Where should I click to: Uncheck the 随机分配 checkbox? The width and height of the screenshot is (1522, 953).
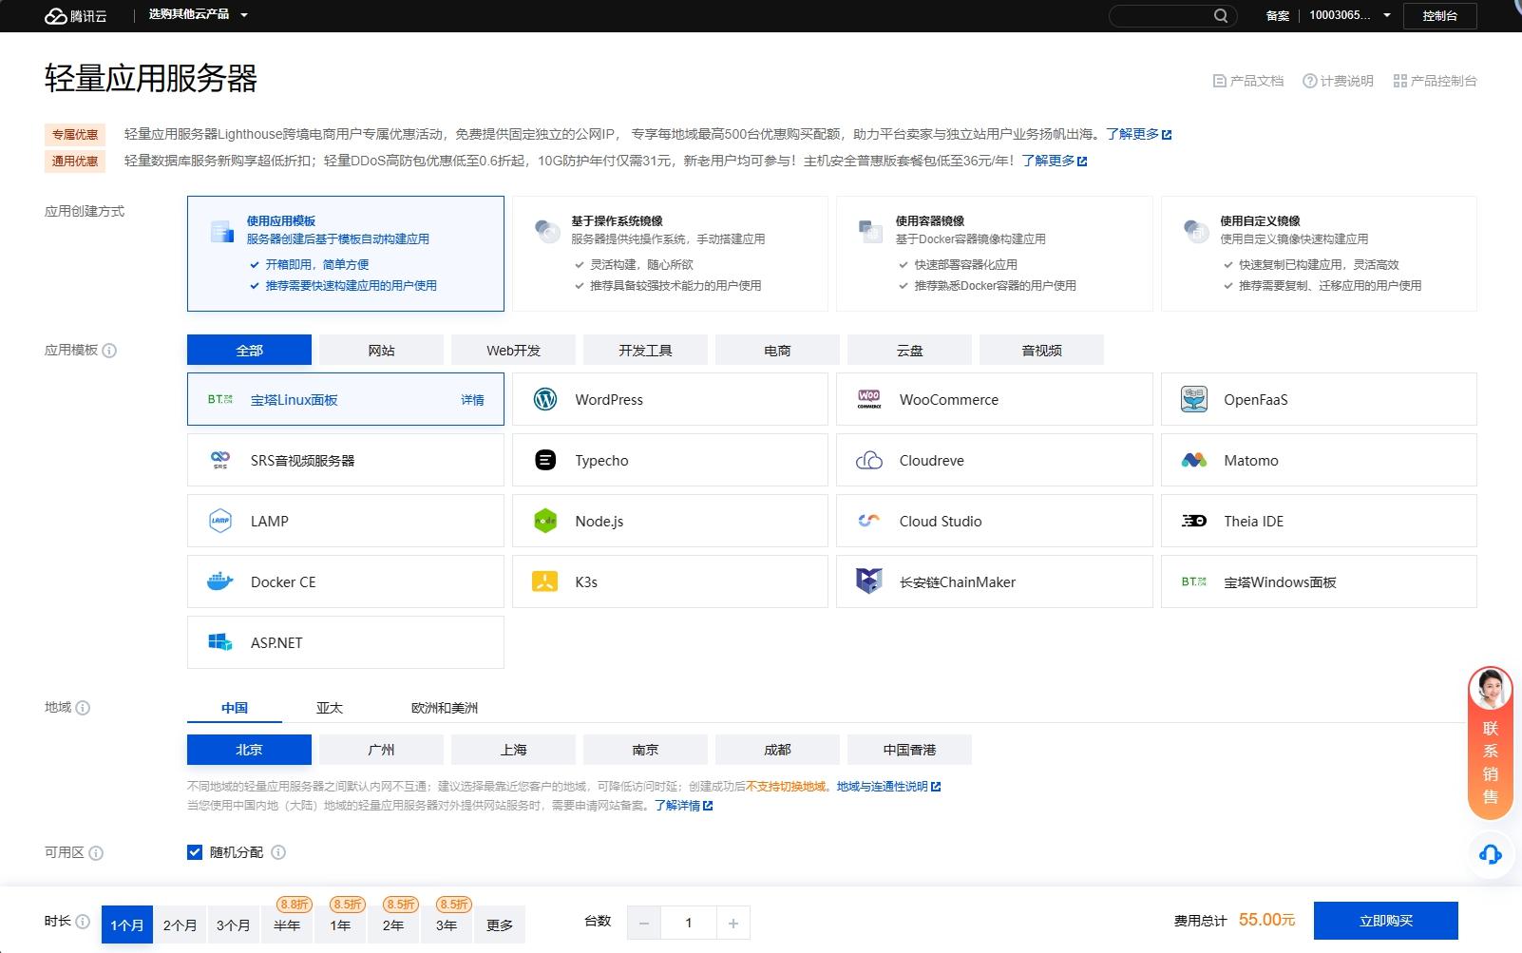pos(195,852)
